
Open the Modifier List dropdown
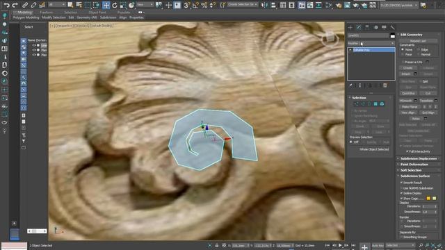[371, 43]
